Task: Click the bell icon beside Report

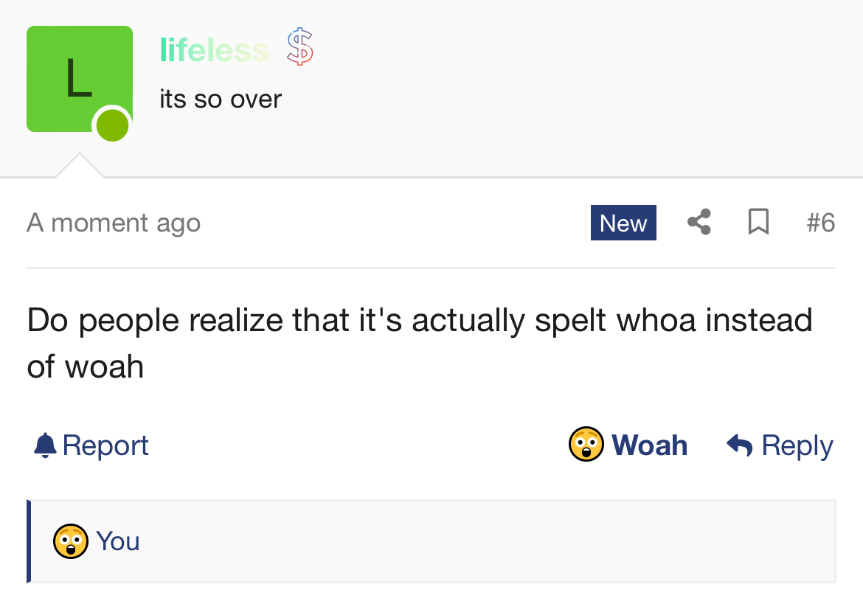Action: tap(46, 445)
